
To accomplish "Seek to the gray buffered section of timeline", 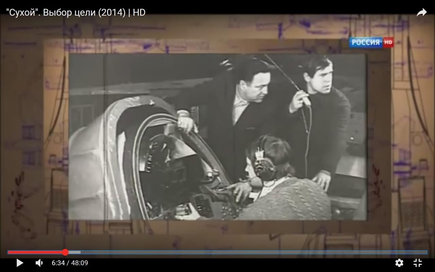I will pyautogui.click(x=75, y=252).
